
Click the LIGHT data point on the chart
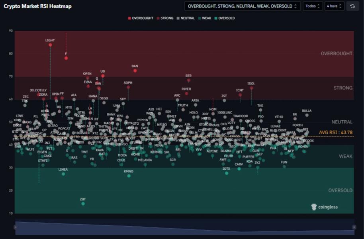[50, 45]
